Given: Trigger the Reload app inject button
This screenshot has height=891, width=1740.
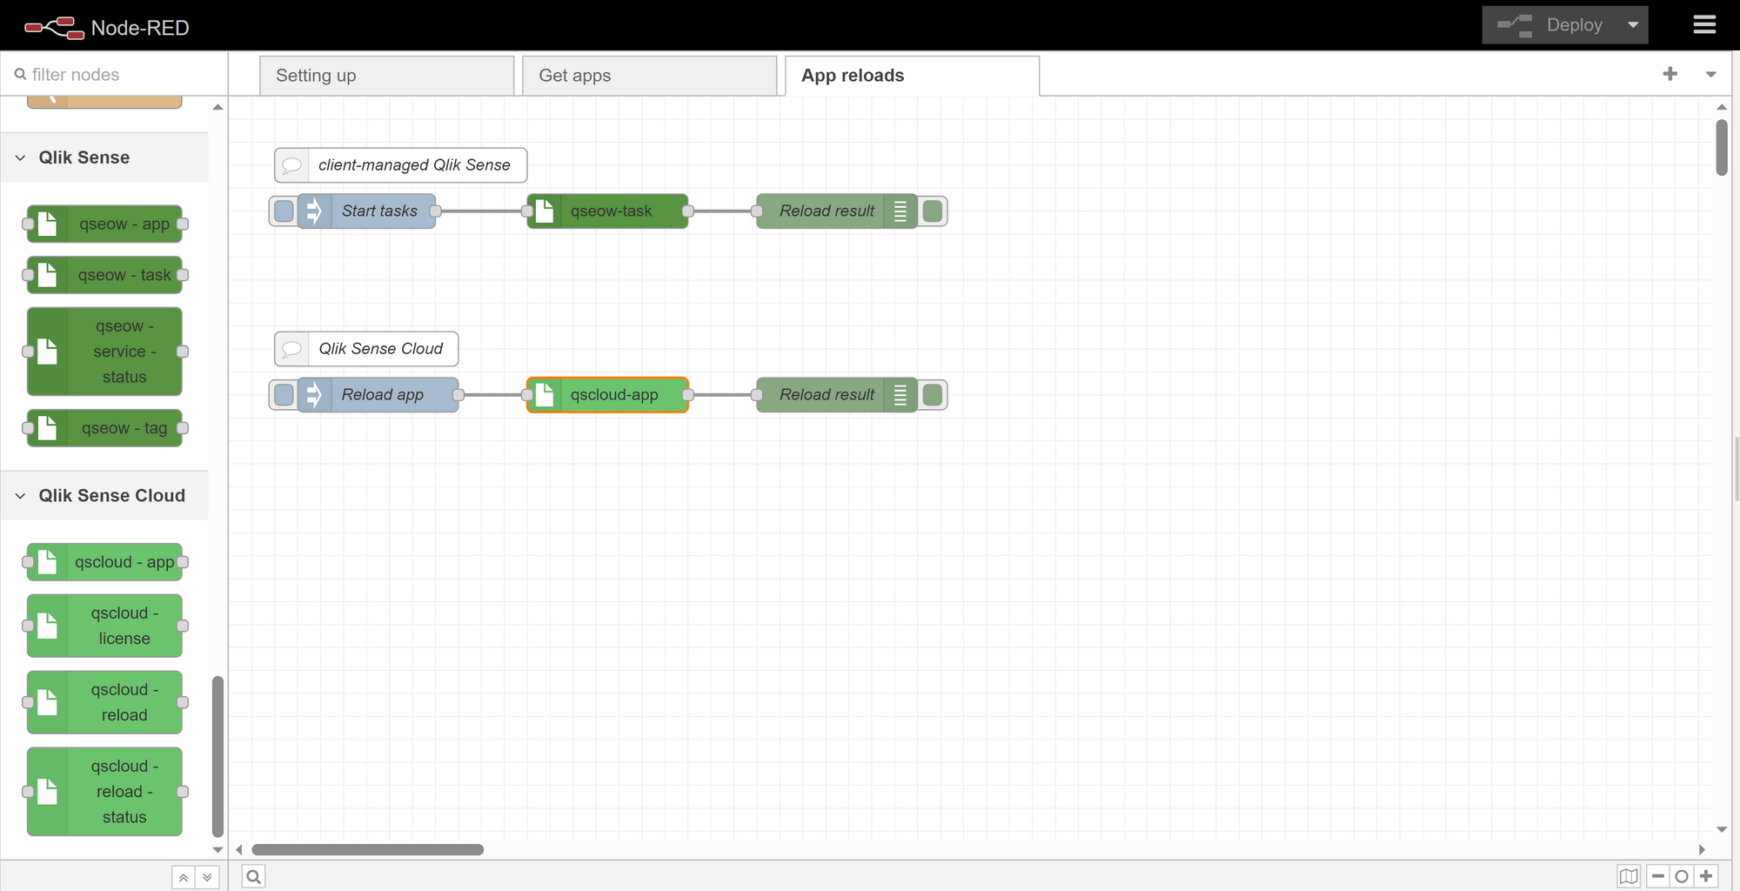Looking at the screenshot, I should click(x=284, y=395).
